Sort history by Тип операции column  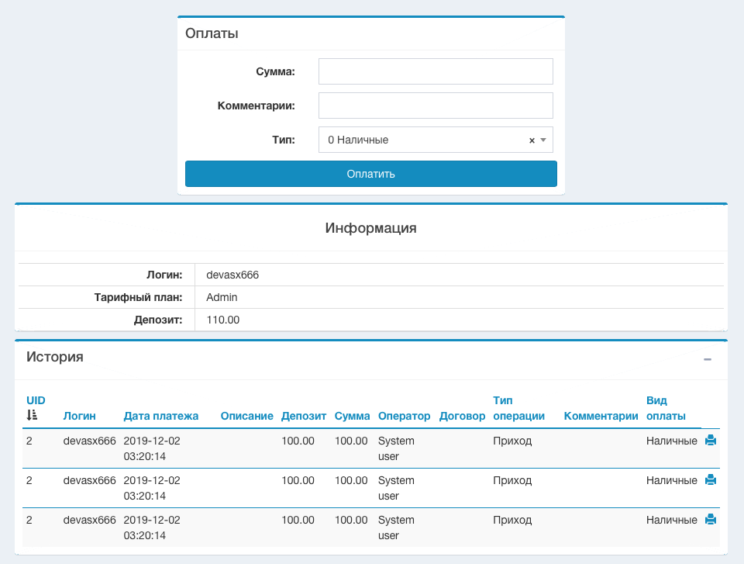[518, 408]
